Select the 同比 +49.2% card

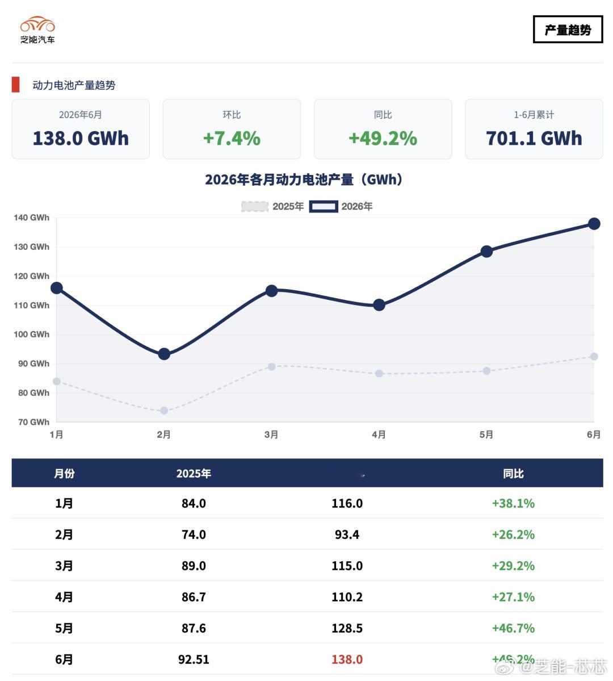[383, 129]
